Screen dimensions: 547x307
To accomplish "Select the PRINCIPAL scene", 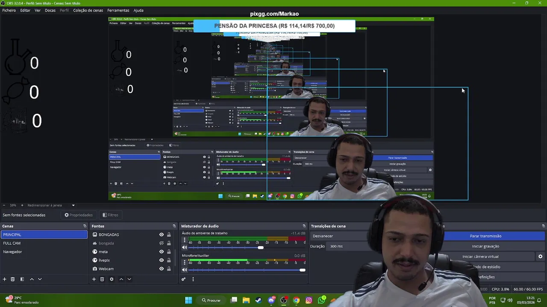I will pos(44,235).
